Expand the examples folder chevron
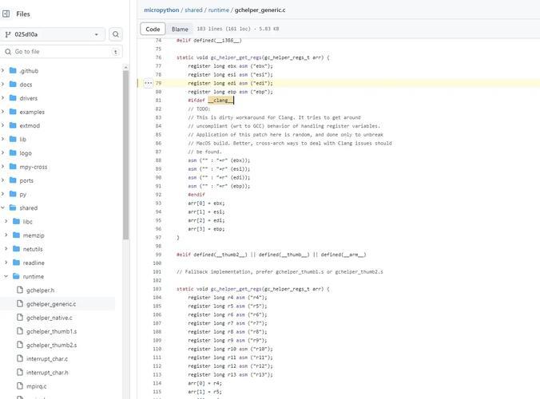 [x=2, y=112]
